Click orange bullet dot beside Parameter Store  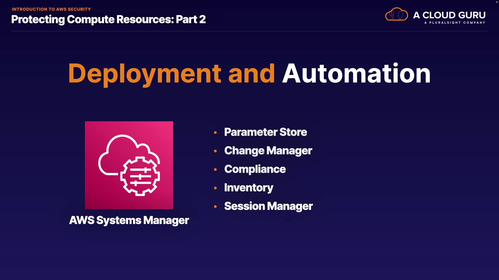point(215,132)
